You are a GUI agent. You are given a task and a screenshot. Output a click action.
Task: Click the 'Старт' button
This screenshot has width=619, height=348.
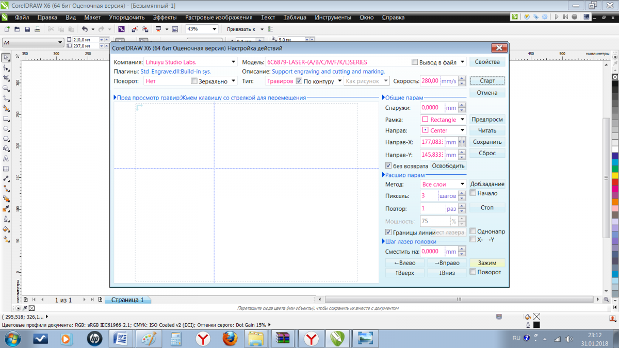coord(487,81)
